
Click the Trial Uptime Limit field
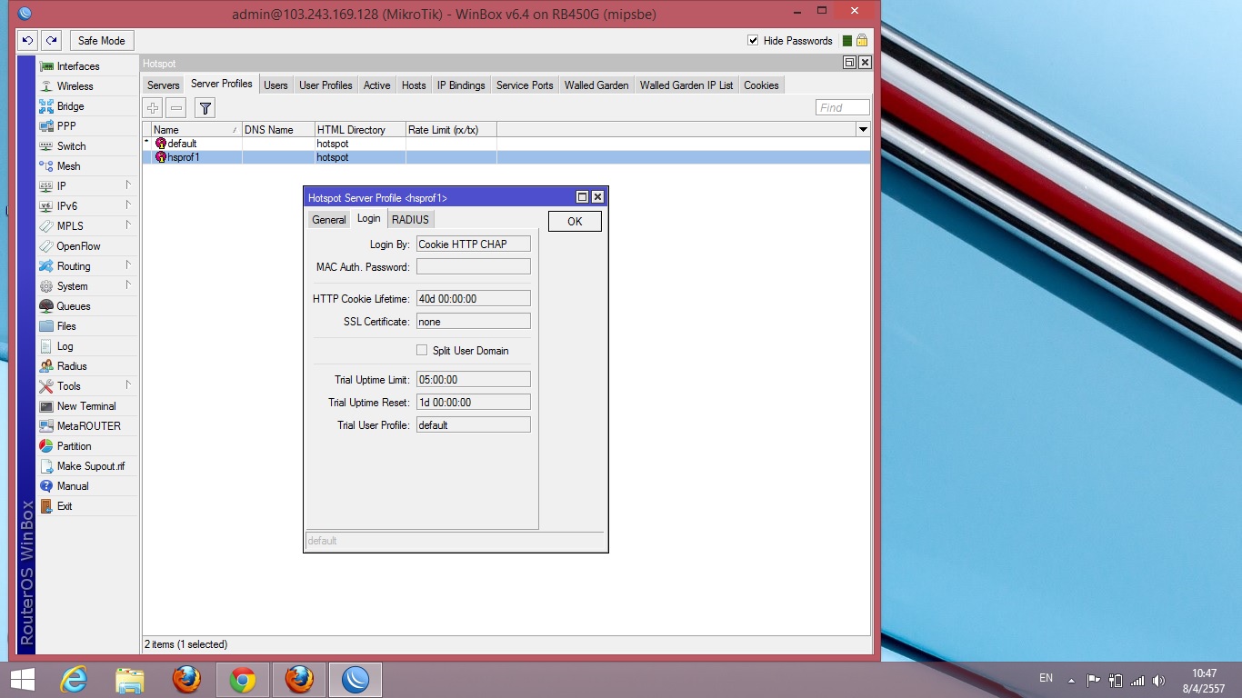(473, 380)
